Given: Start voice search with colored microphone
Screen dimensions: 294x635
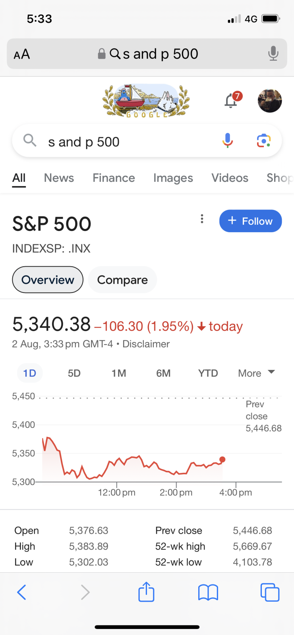Looking at the screenshot, I should click(x=228, y=140).
